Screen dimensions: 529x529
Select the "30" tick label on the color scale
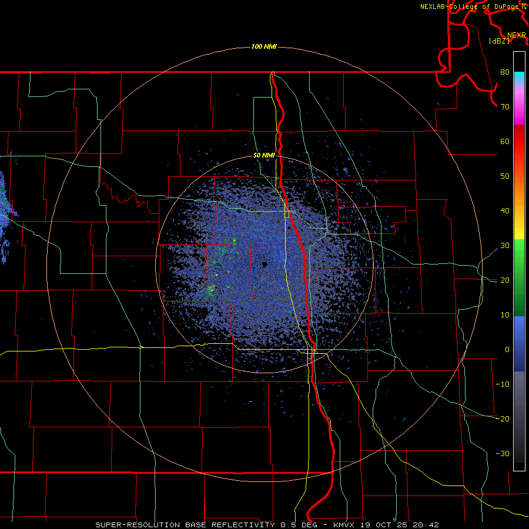(x=505, y=246)
